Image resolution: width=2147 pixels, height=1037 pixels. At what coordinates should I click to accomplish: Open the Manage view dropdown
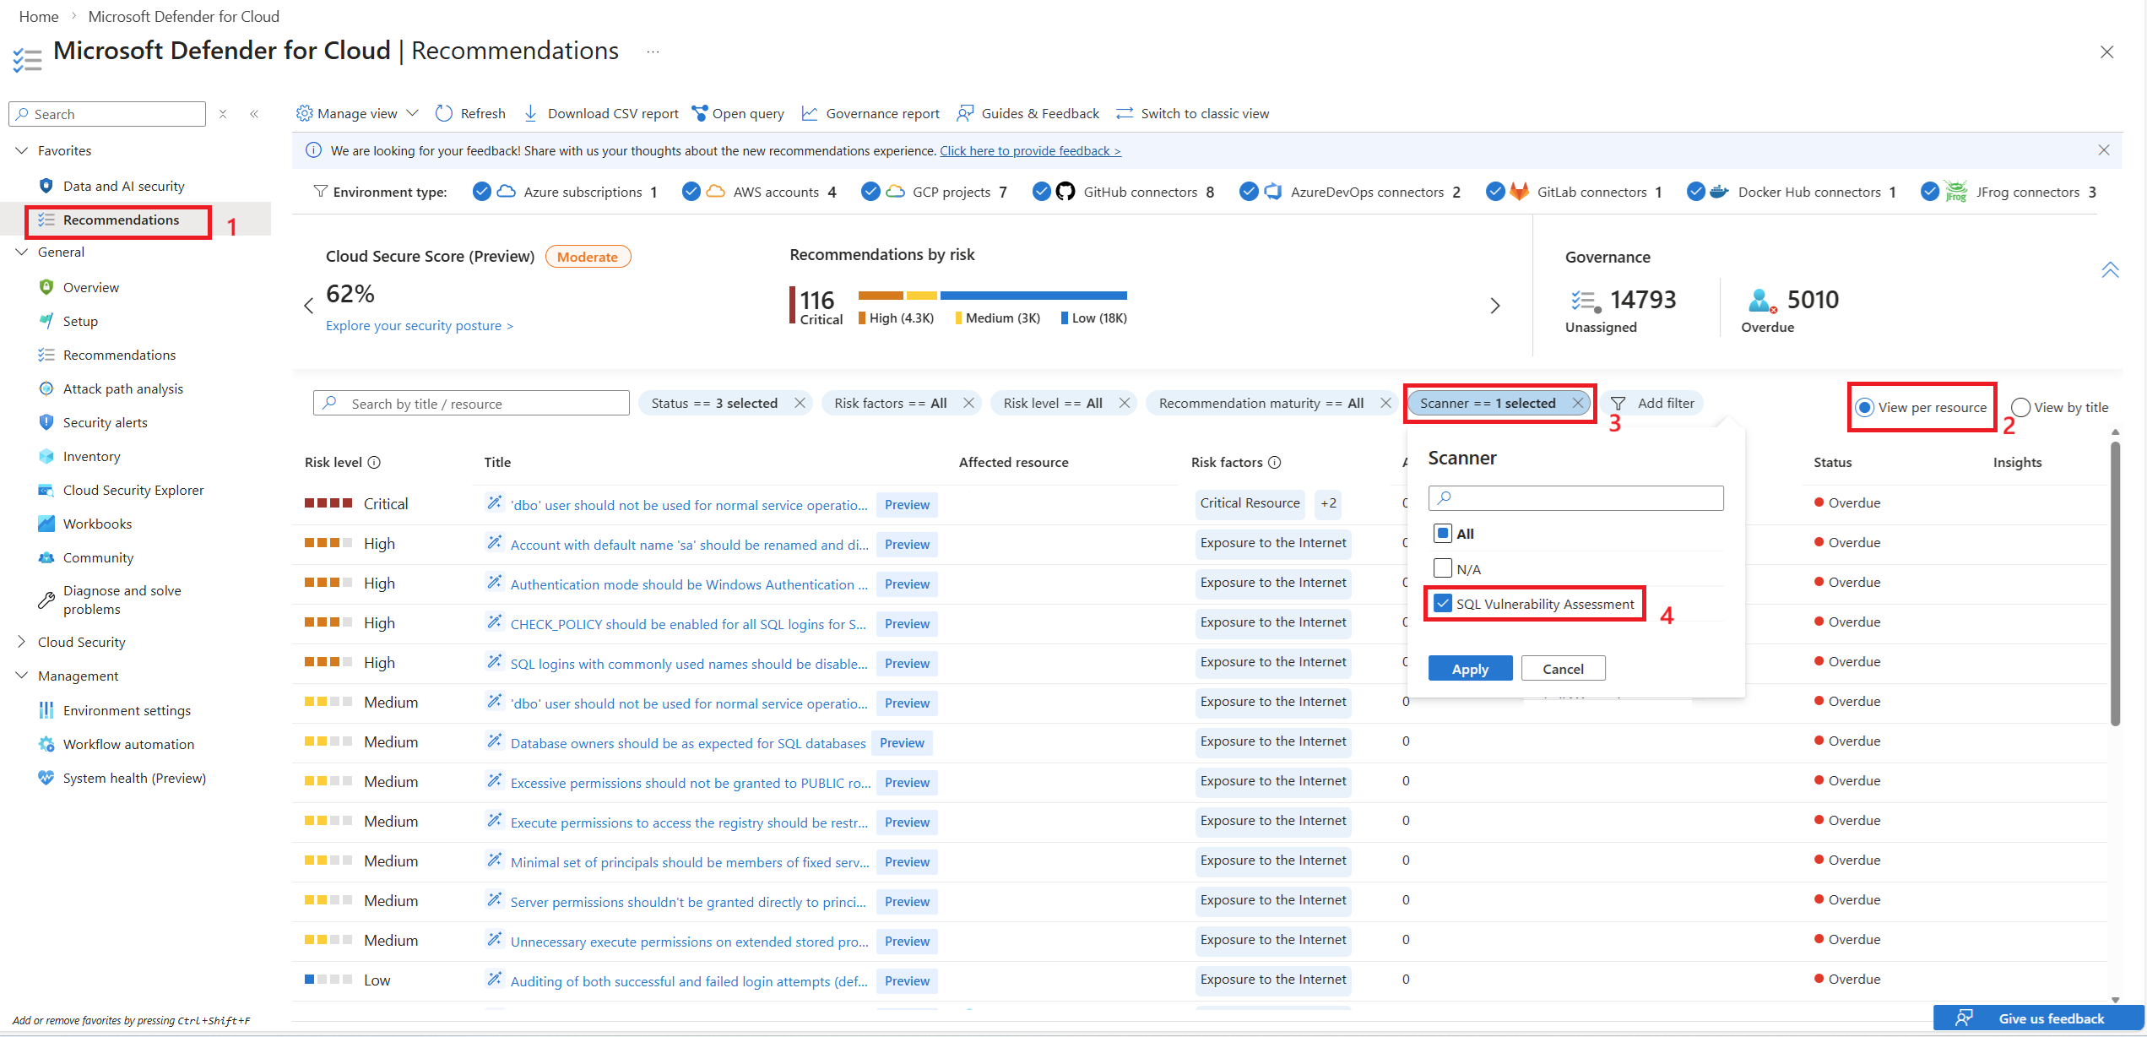coord(358,113)
